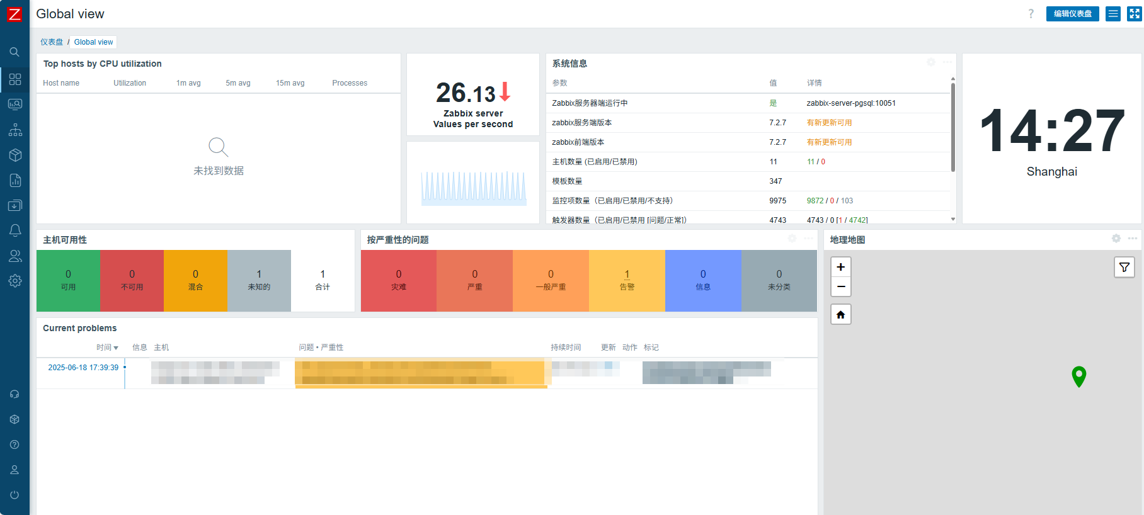Zoom in on the geomap
The width and height of the screenshot is (1144, 515).
(x=840, y=267)
